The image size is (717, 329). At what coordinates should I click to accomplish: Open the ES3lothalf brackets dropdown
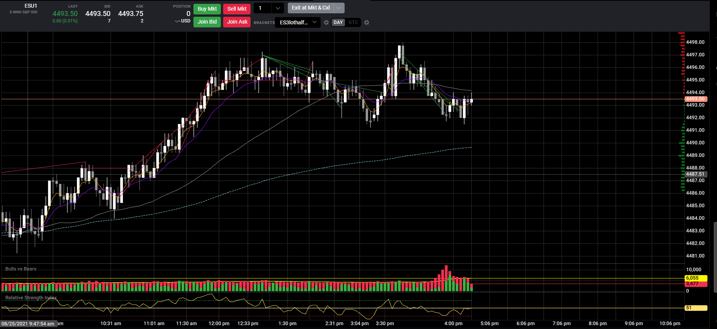click(298, 22)
